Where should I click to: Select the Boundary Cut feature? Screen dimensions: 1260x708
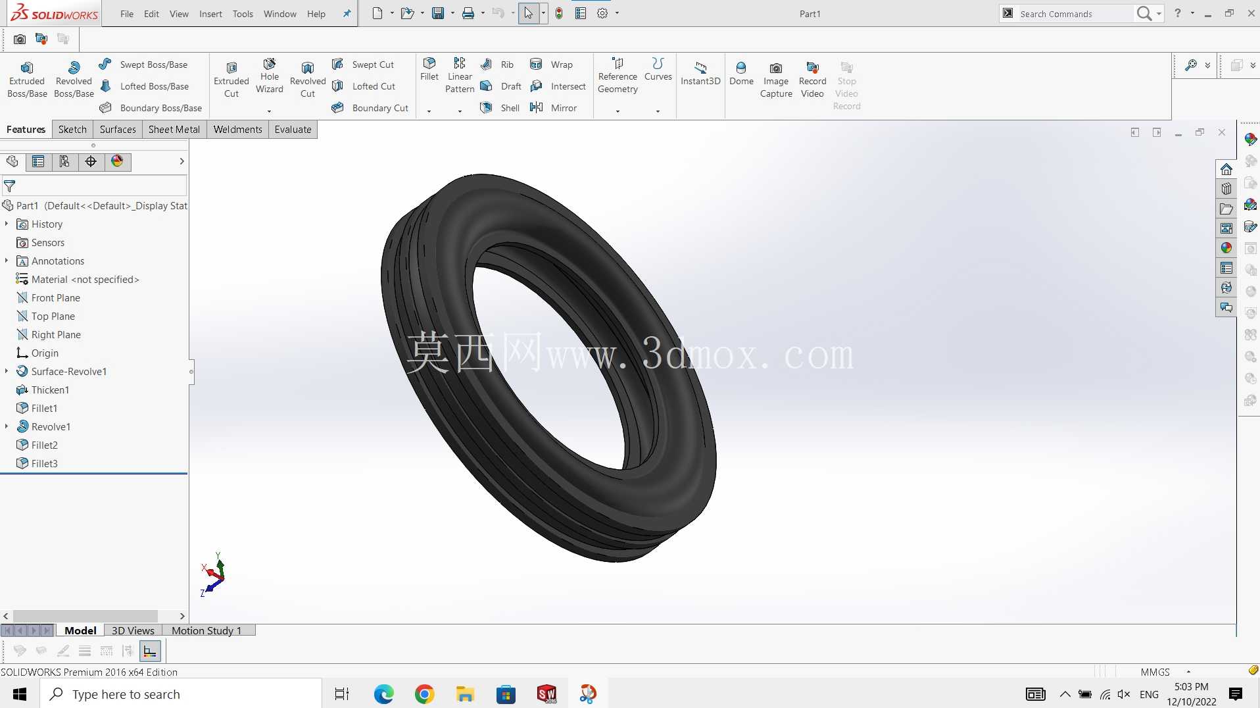click(x=370, y=108)
